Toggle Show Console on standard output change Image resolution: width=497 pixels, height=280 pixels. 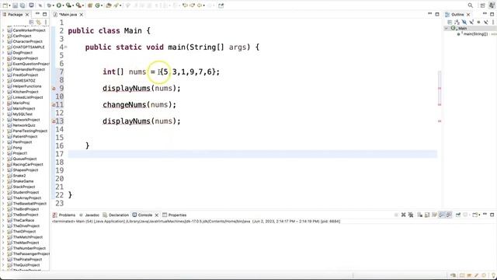point(442,215)
